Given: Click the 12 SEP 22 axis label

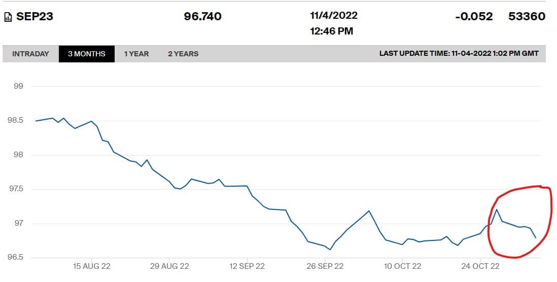Looking at the screenshot, I should click(x=247, y=266).
